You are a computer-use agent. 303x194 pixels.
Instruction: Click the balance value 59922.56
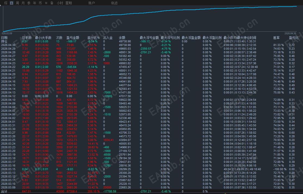pyautogui.click(x=125, y=100)
